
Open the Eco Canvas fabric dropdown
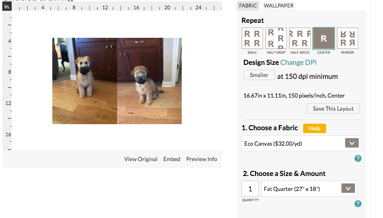click(301, 143)
